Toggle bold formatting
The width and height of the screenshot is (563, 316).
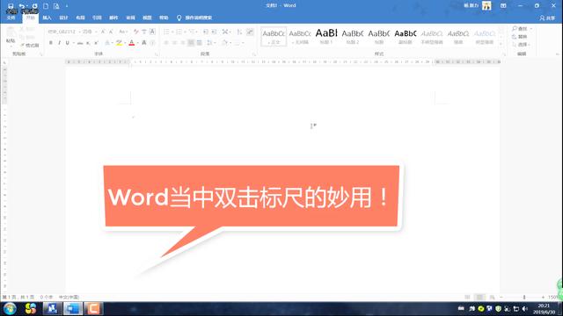coord(51,43)
